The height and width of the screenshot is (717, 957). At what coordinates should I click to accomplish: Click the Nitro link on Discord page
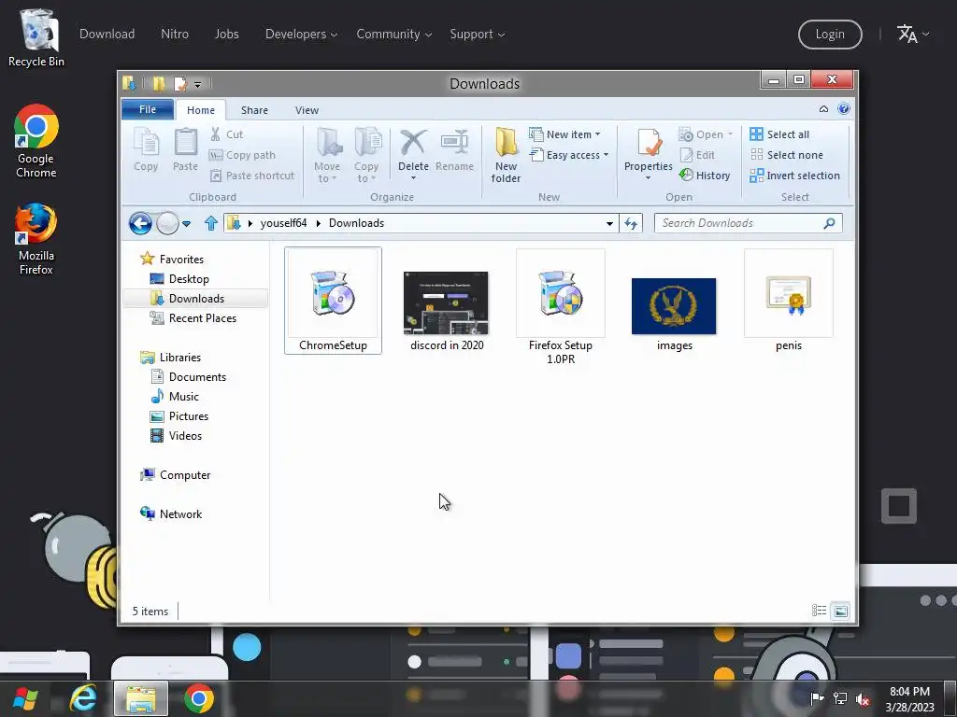(x=175, y=35)
